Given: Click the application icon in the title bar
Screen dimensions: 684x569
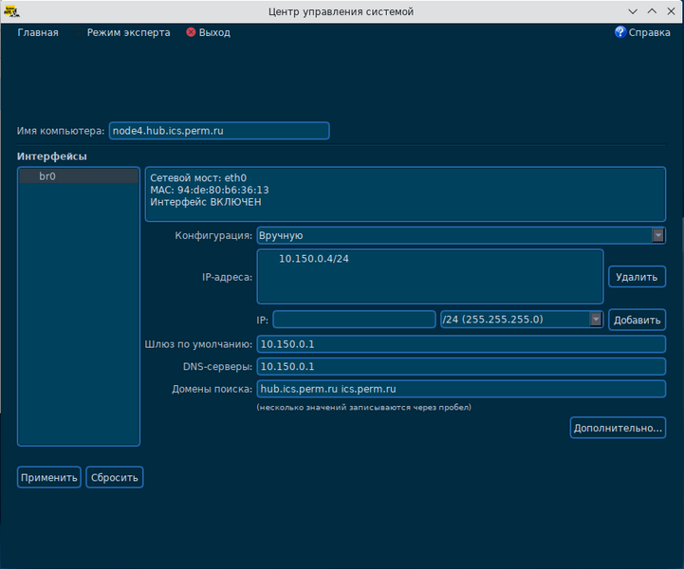Looking at the screenshot, I should tap(11, 11).
